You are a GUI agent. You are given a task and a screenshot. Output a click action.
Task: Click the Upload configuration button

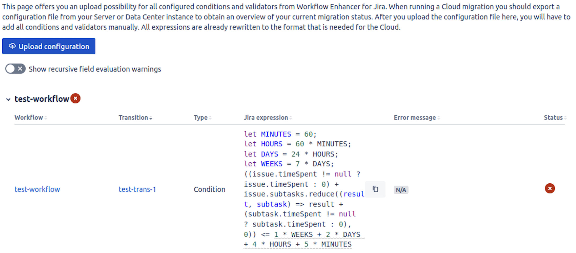pyautogui.click(x=49, y=46)
